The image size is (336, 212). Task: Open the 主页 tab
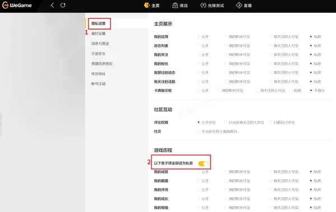tap(152, 6)
